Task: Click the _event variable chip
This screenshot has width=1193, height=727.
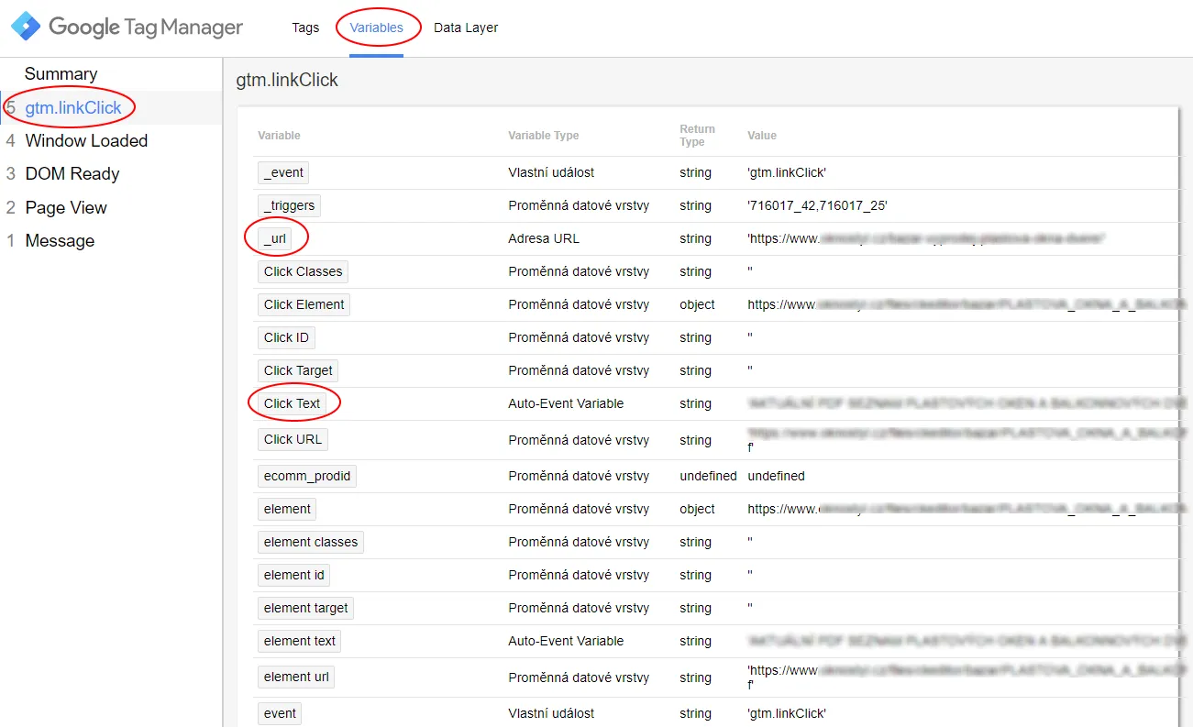Action: (x=283, y=172)
